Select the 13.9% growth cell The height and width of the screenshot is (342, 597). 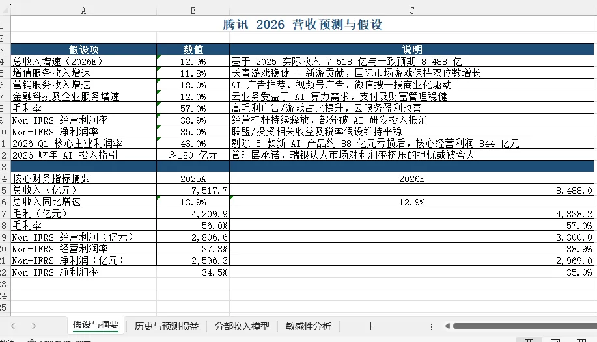[193, 202]
